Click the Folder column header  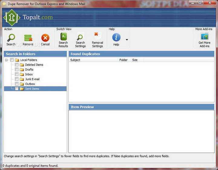pyautogui.click(x=124, y=60)
